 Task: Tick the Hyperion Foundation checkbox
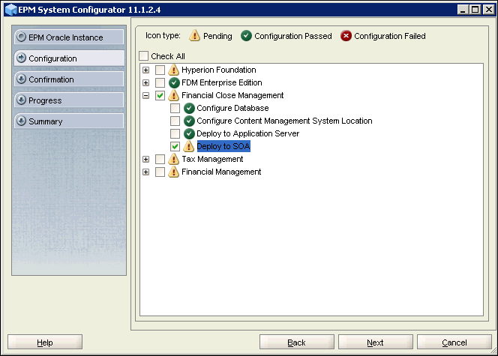tap(160, 70)
